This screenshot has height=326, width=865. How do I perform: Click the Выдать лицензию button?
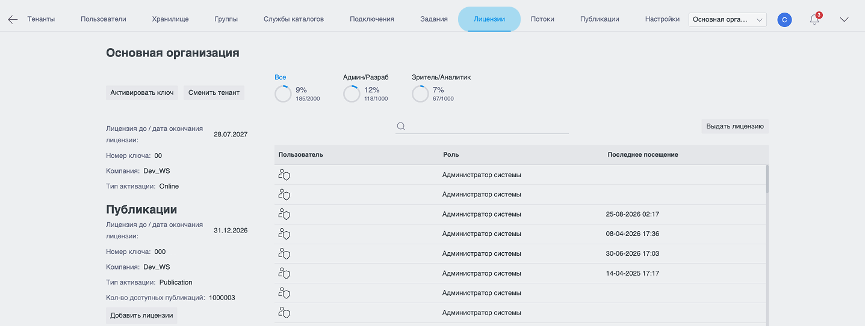pyautogui.click(x=735, y=126)
